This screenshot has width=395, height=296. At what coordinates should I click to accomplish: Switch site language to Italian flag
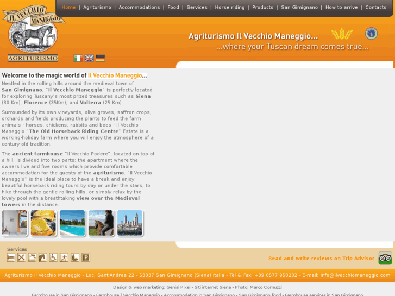(x=78, y=58)
